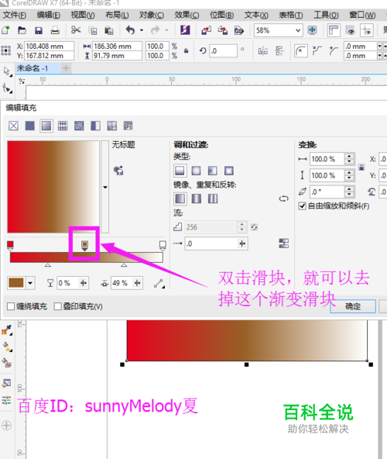
Task: Open the 视图(V) menu
Action: [83, 15]
